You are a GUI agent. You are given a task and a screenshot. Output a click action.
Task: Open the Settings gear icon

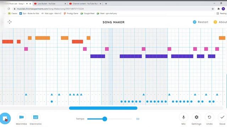pos(196,117)
